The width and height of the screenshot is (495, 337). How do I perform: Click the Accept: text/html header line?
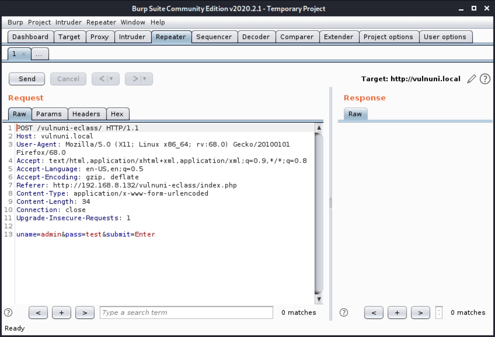161,161
